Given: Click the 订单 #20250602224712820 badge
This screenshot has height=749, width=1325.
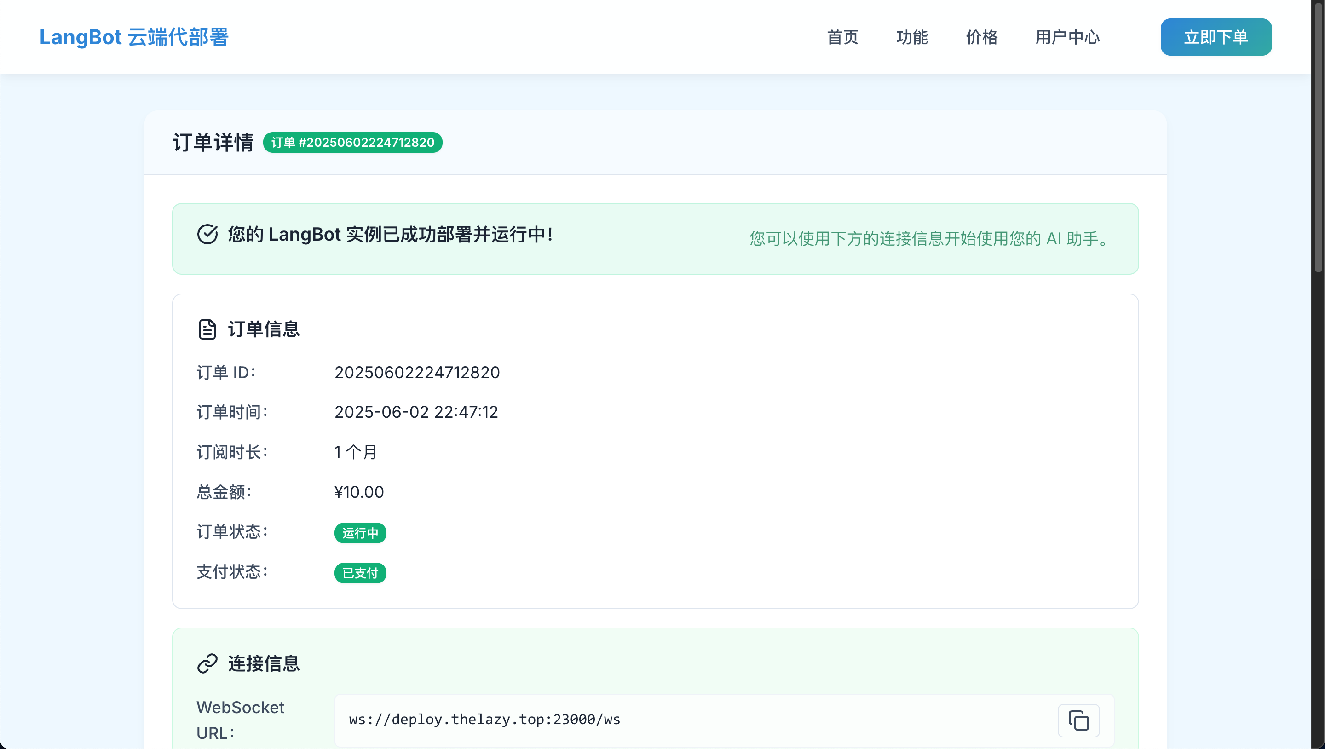Looking at the screenshot, I should (353, 143).
